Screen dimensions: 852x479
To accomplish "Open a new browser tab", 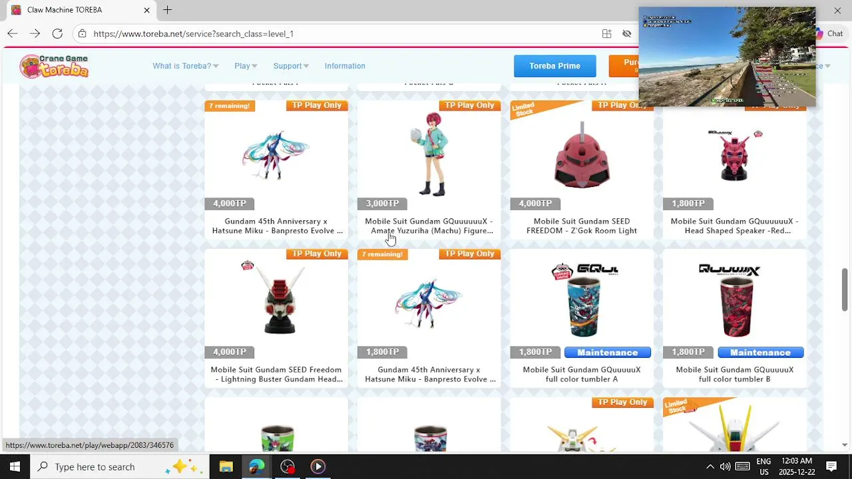I will (x=168, y=10).
